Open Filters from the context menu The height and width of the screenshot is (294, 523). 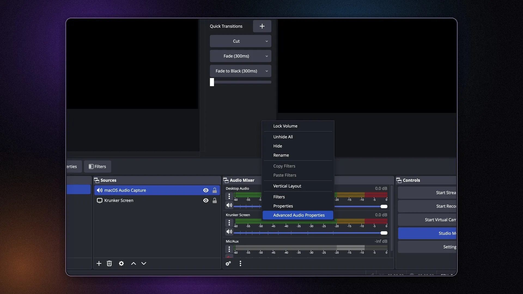[x=298, y=197]
